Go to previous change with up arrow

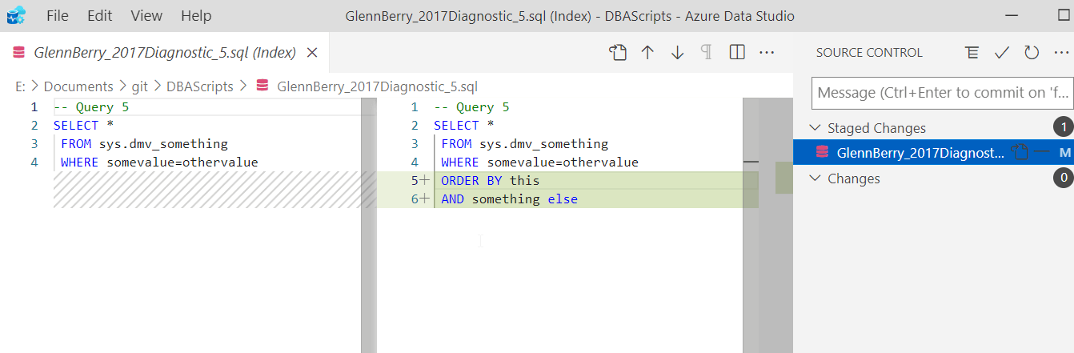coord(647,52)
